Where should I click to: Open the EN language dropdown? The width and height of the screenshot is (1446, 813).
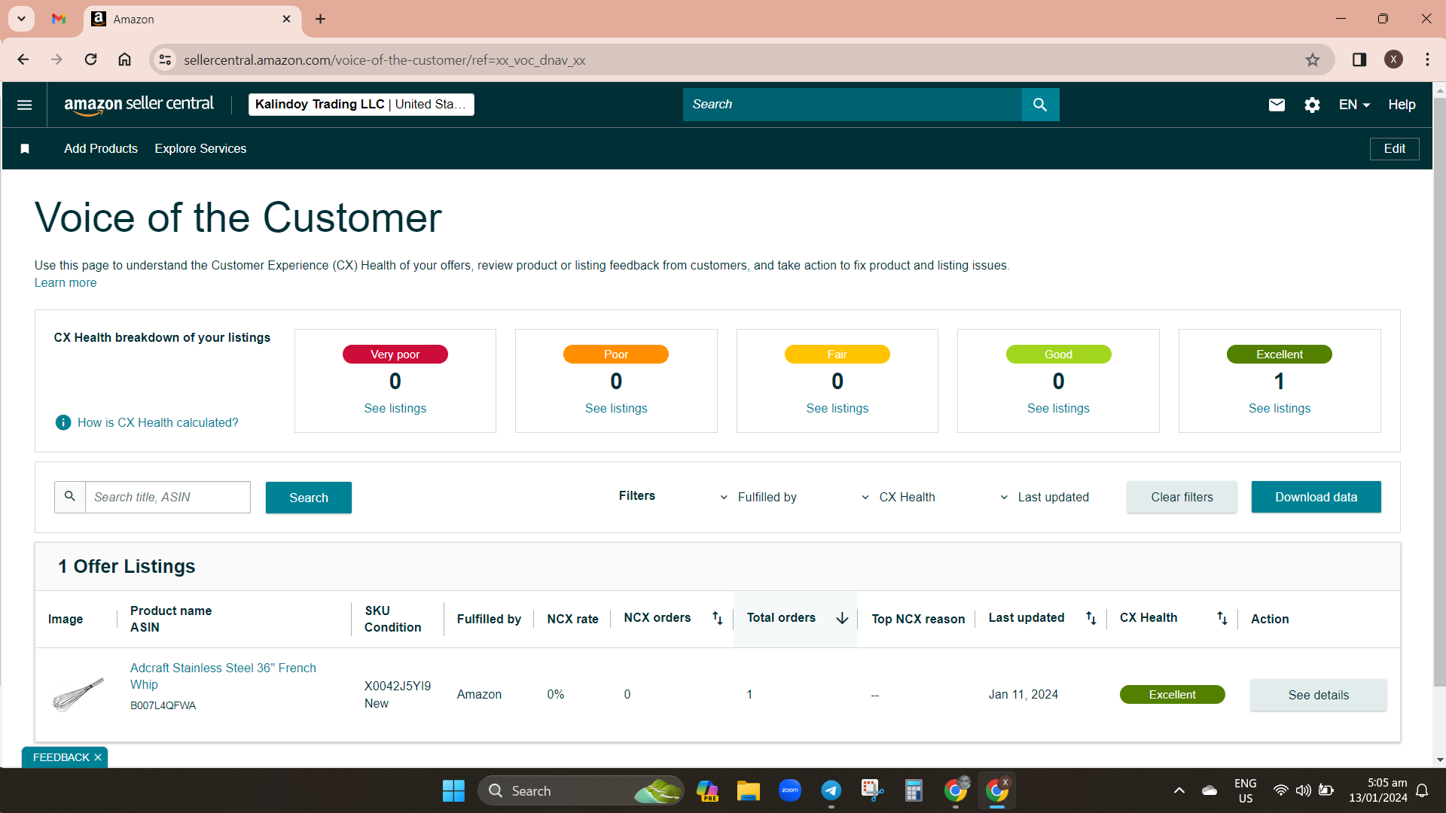pos(1354,105)
